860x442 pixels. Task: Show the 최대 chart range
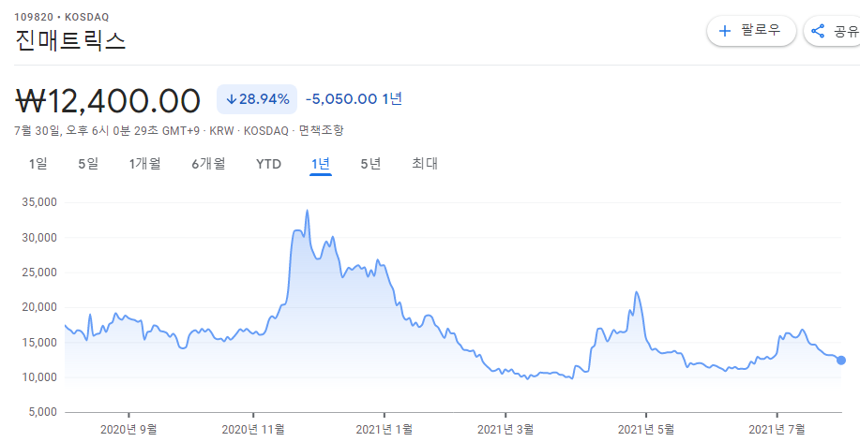(425, 164)
